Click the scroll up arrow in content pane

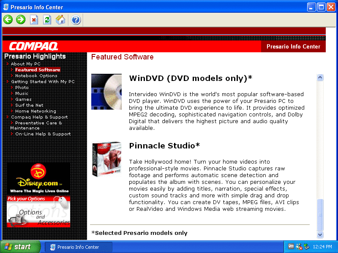(320, 77)
